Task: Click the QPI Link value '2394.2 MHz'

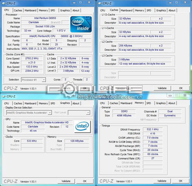Action: pos(32,71)
